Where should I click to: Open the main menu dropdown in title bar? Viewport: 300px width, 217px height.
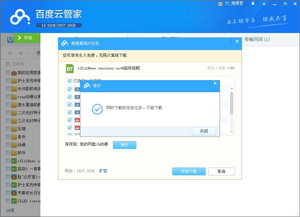click(264, 4)
